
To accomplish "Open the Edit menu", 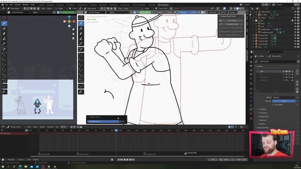I will (11, 5).
